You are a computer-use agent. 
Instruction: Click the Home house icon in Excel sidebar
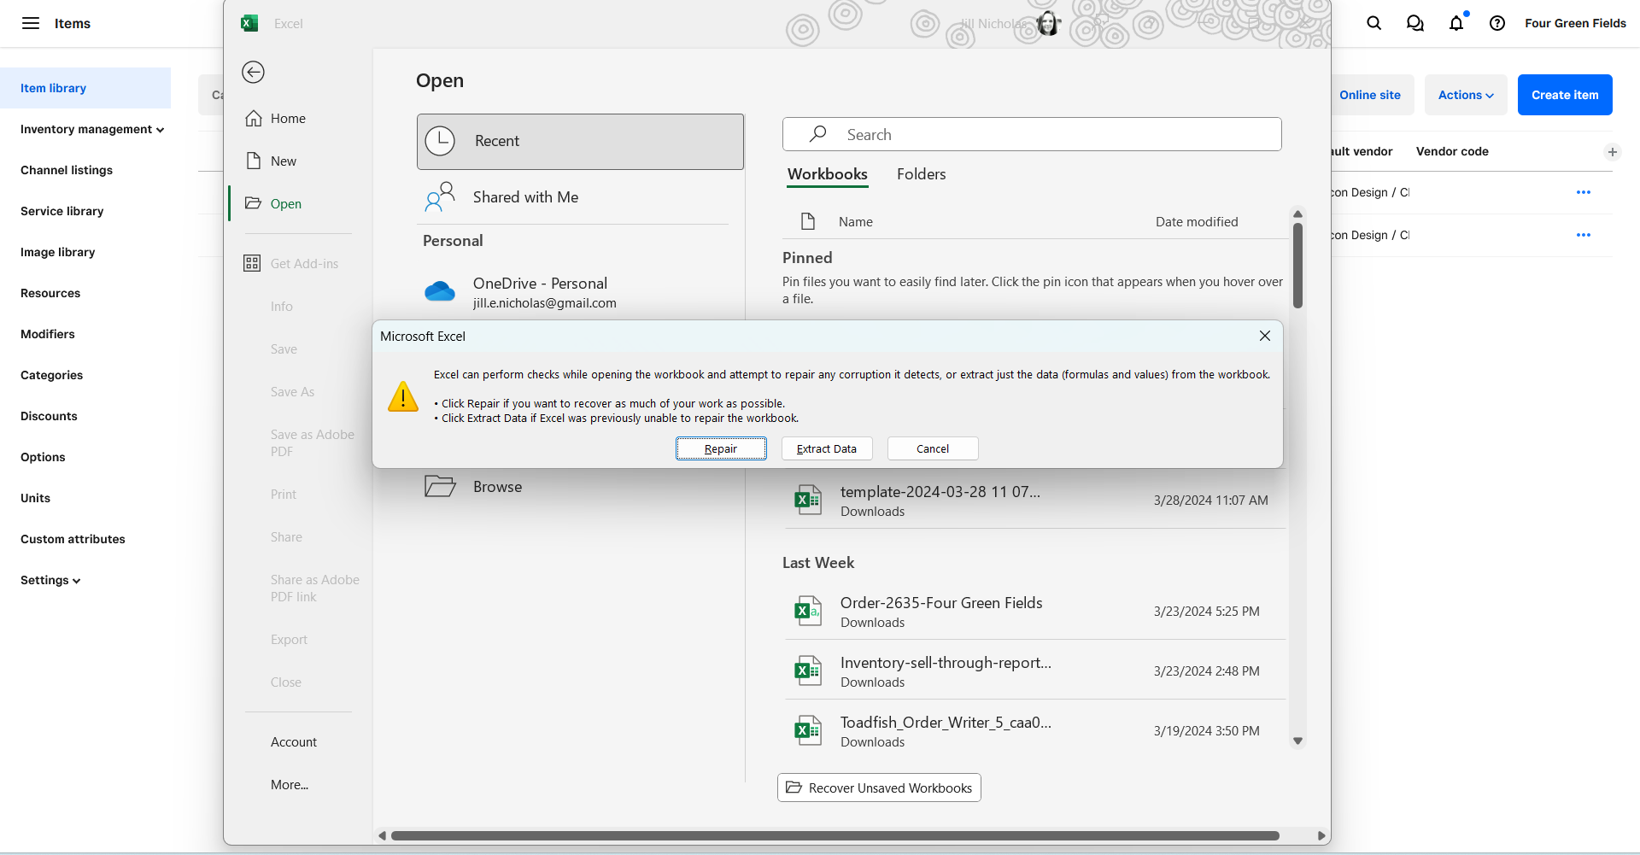[254, 118]
